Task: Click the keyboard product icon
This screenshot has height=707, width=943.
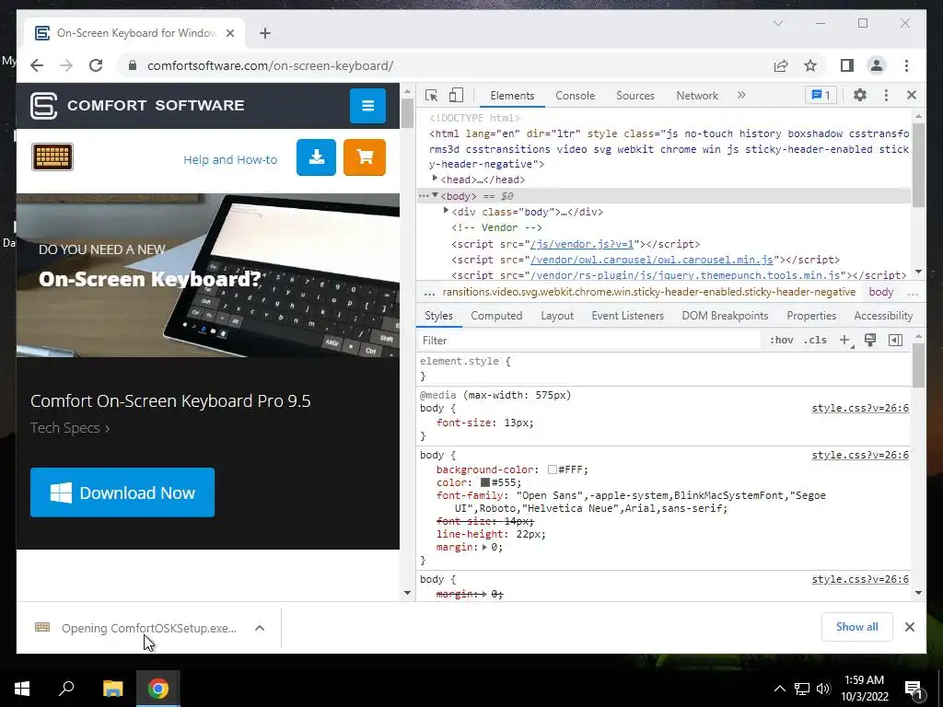Action: click(x=52, y=156)
